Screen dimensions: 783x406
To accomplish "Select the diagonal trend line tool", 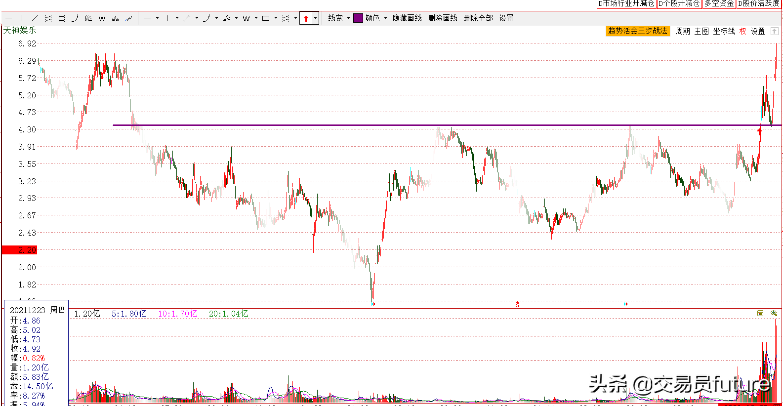I will pos(35,18).
